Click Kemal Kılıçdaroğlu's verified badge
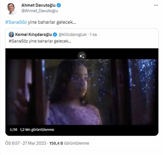 click(54, 34)
